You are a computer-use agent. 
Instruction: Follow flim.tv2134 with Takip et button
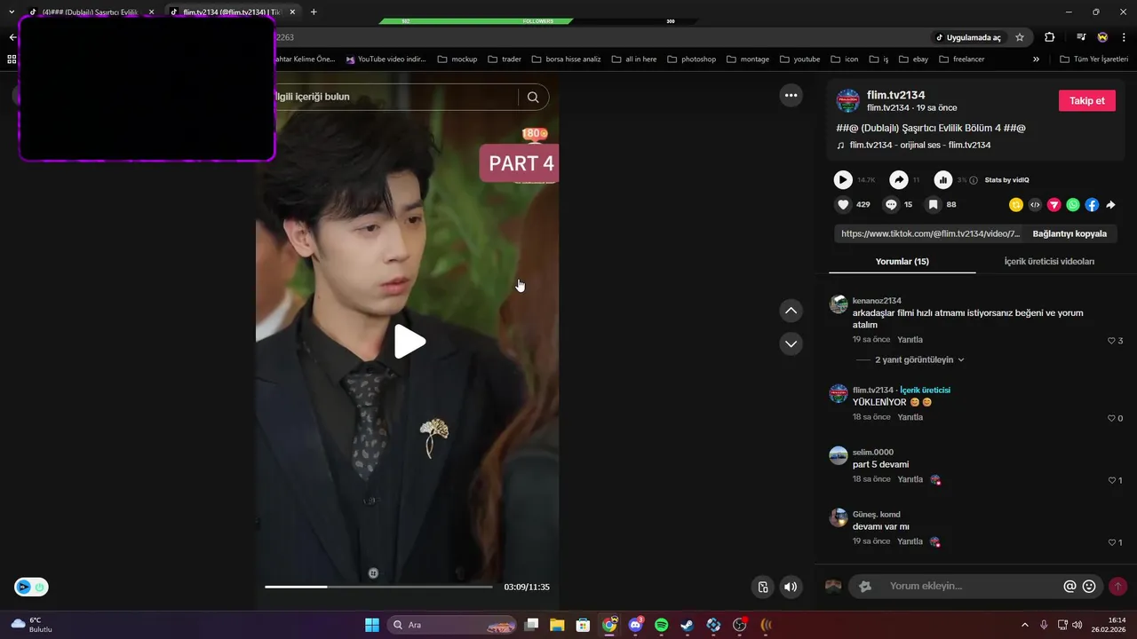coord(1086,100)
